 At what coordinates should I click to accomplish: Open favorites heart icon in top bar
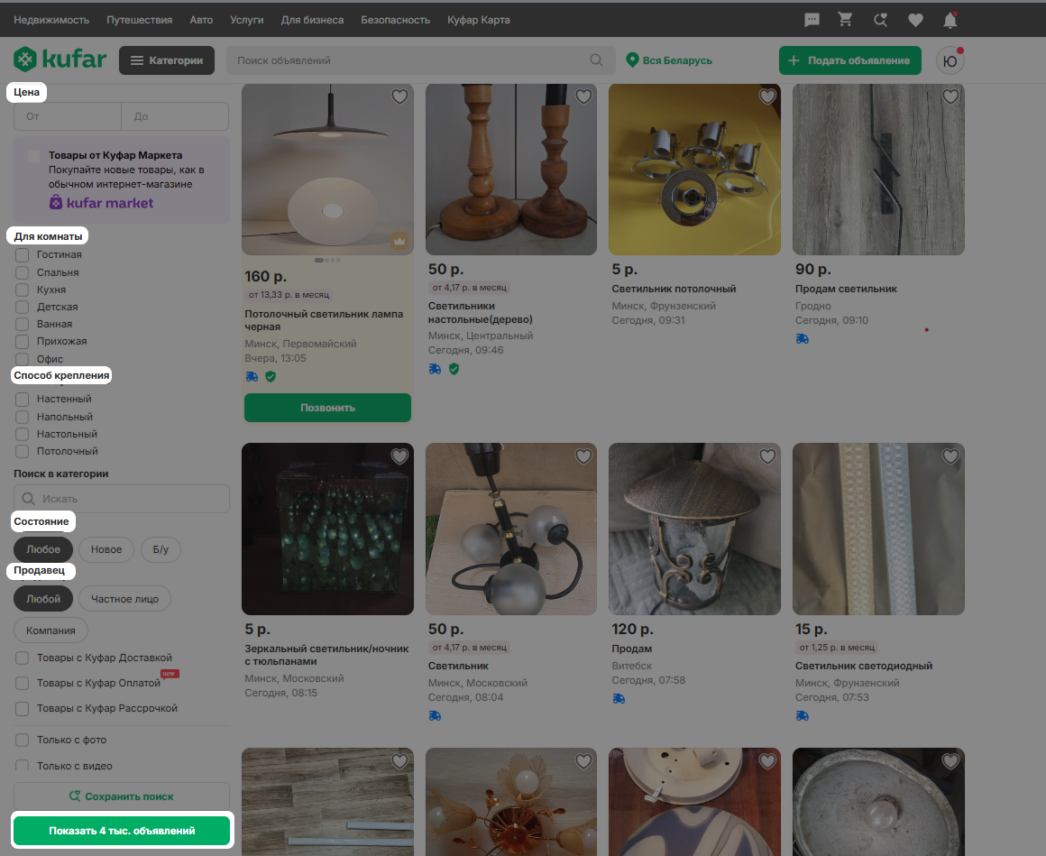click(916, 20)
